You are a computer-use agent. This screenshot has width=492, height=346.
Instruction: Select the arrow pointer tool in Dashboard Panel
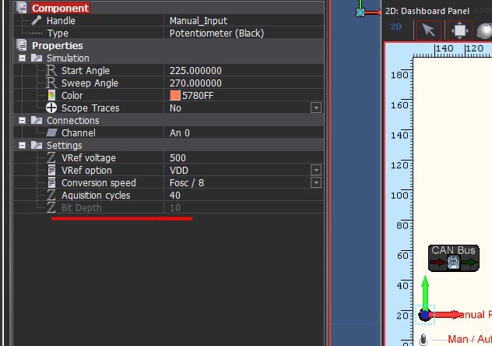[428, 30]
